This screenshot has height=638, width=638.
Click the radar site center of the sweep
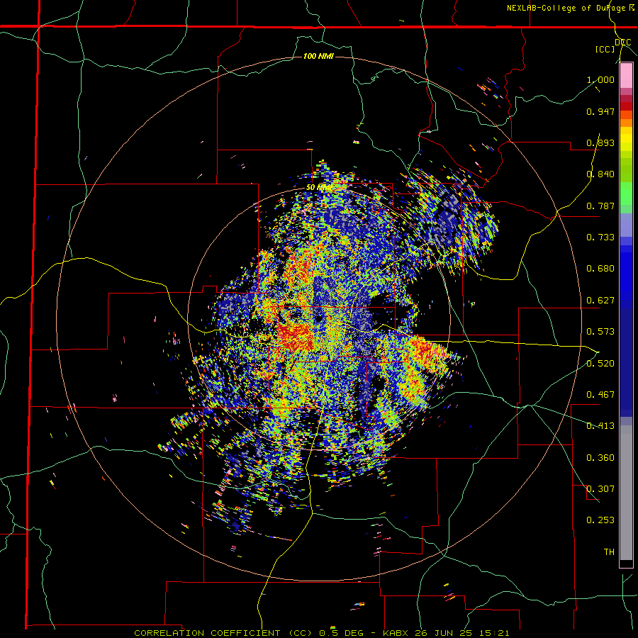click(x=318, y=318)
